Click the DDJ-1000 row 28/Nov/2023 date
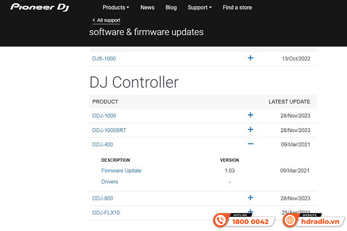The height and width of the screenshot is (231, 347). (x=295, y=116)
